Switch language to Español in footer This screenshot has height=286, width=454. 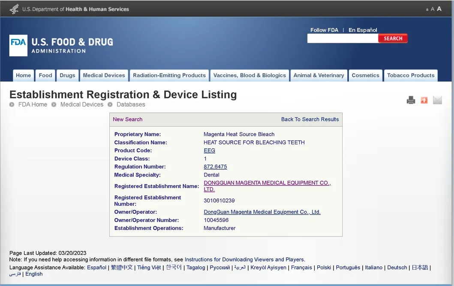[96, 268]
